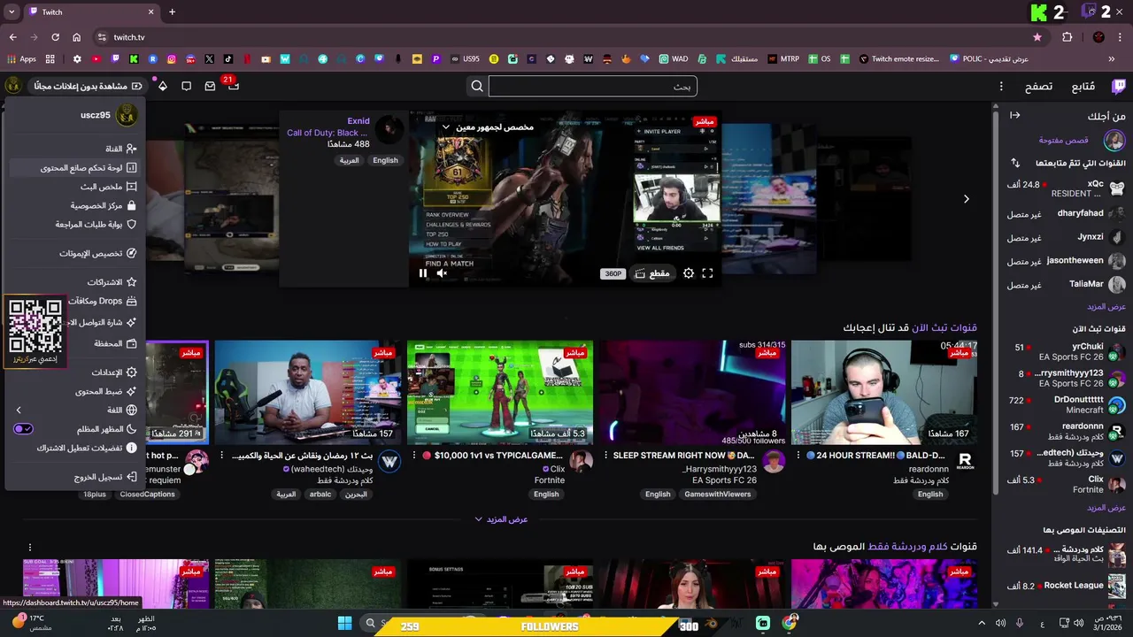The width and height of the screenshot is (1133, 637).
Task: Open Content tuning (ضبط المحتوى) entry
Action: (x=75, y=391)
